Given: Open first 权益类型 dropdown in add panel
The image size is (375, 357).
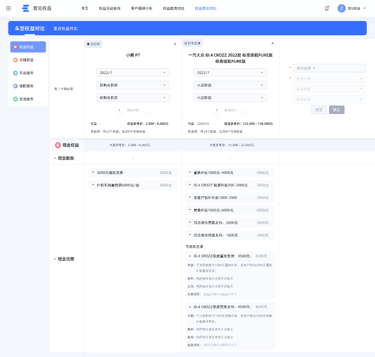Looking at the screenshot, I should [330, 89].
